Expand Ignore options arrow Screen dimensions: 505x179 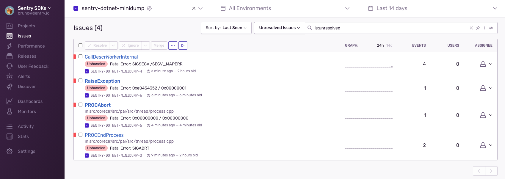tap(145, 45)
